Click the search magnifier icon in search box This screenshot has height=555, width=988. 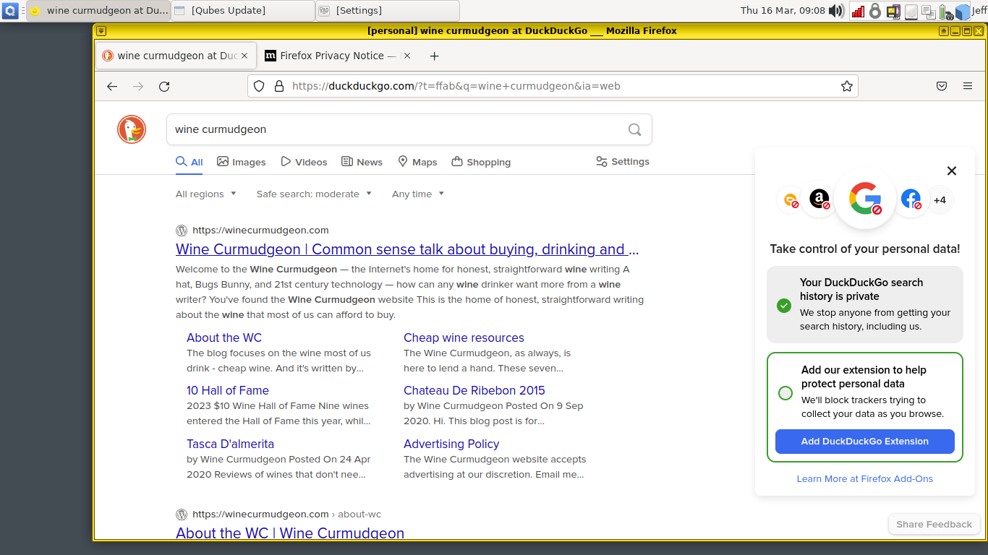pyautogui.click(x=634, y=129)
